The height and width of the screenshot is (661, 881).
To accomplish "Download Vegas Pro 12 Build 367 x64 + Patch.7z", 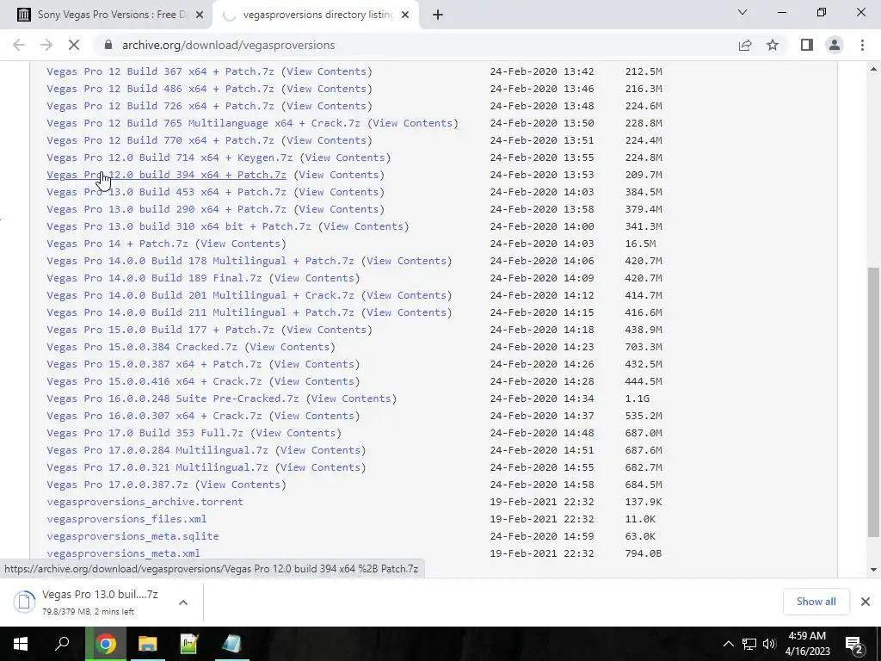I will click(160, 71).
